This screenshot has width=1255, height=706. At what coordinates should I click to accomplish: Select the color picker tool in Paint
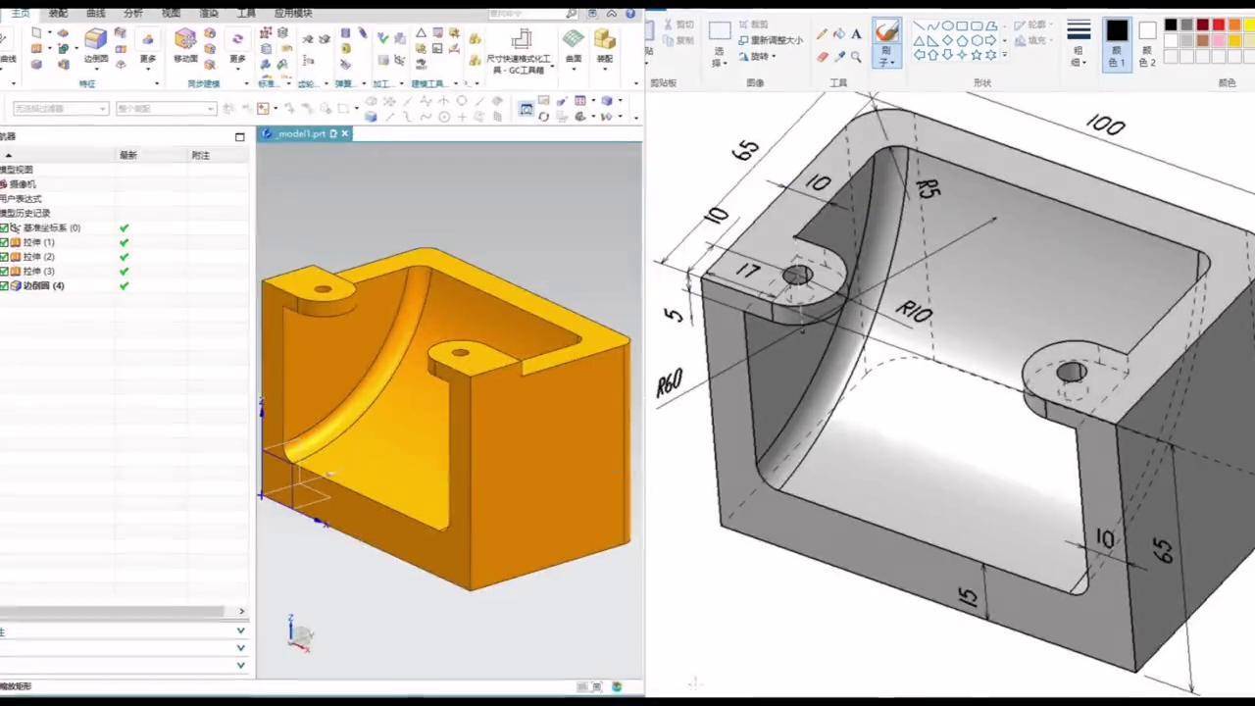coord(839,57)
